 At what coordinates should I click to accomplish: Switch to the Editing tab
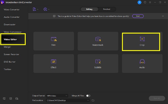[89, 9]
